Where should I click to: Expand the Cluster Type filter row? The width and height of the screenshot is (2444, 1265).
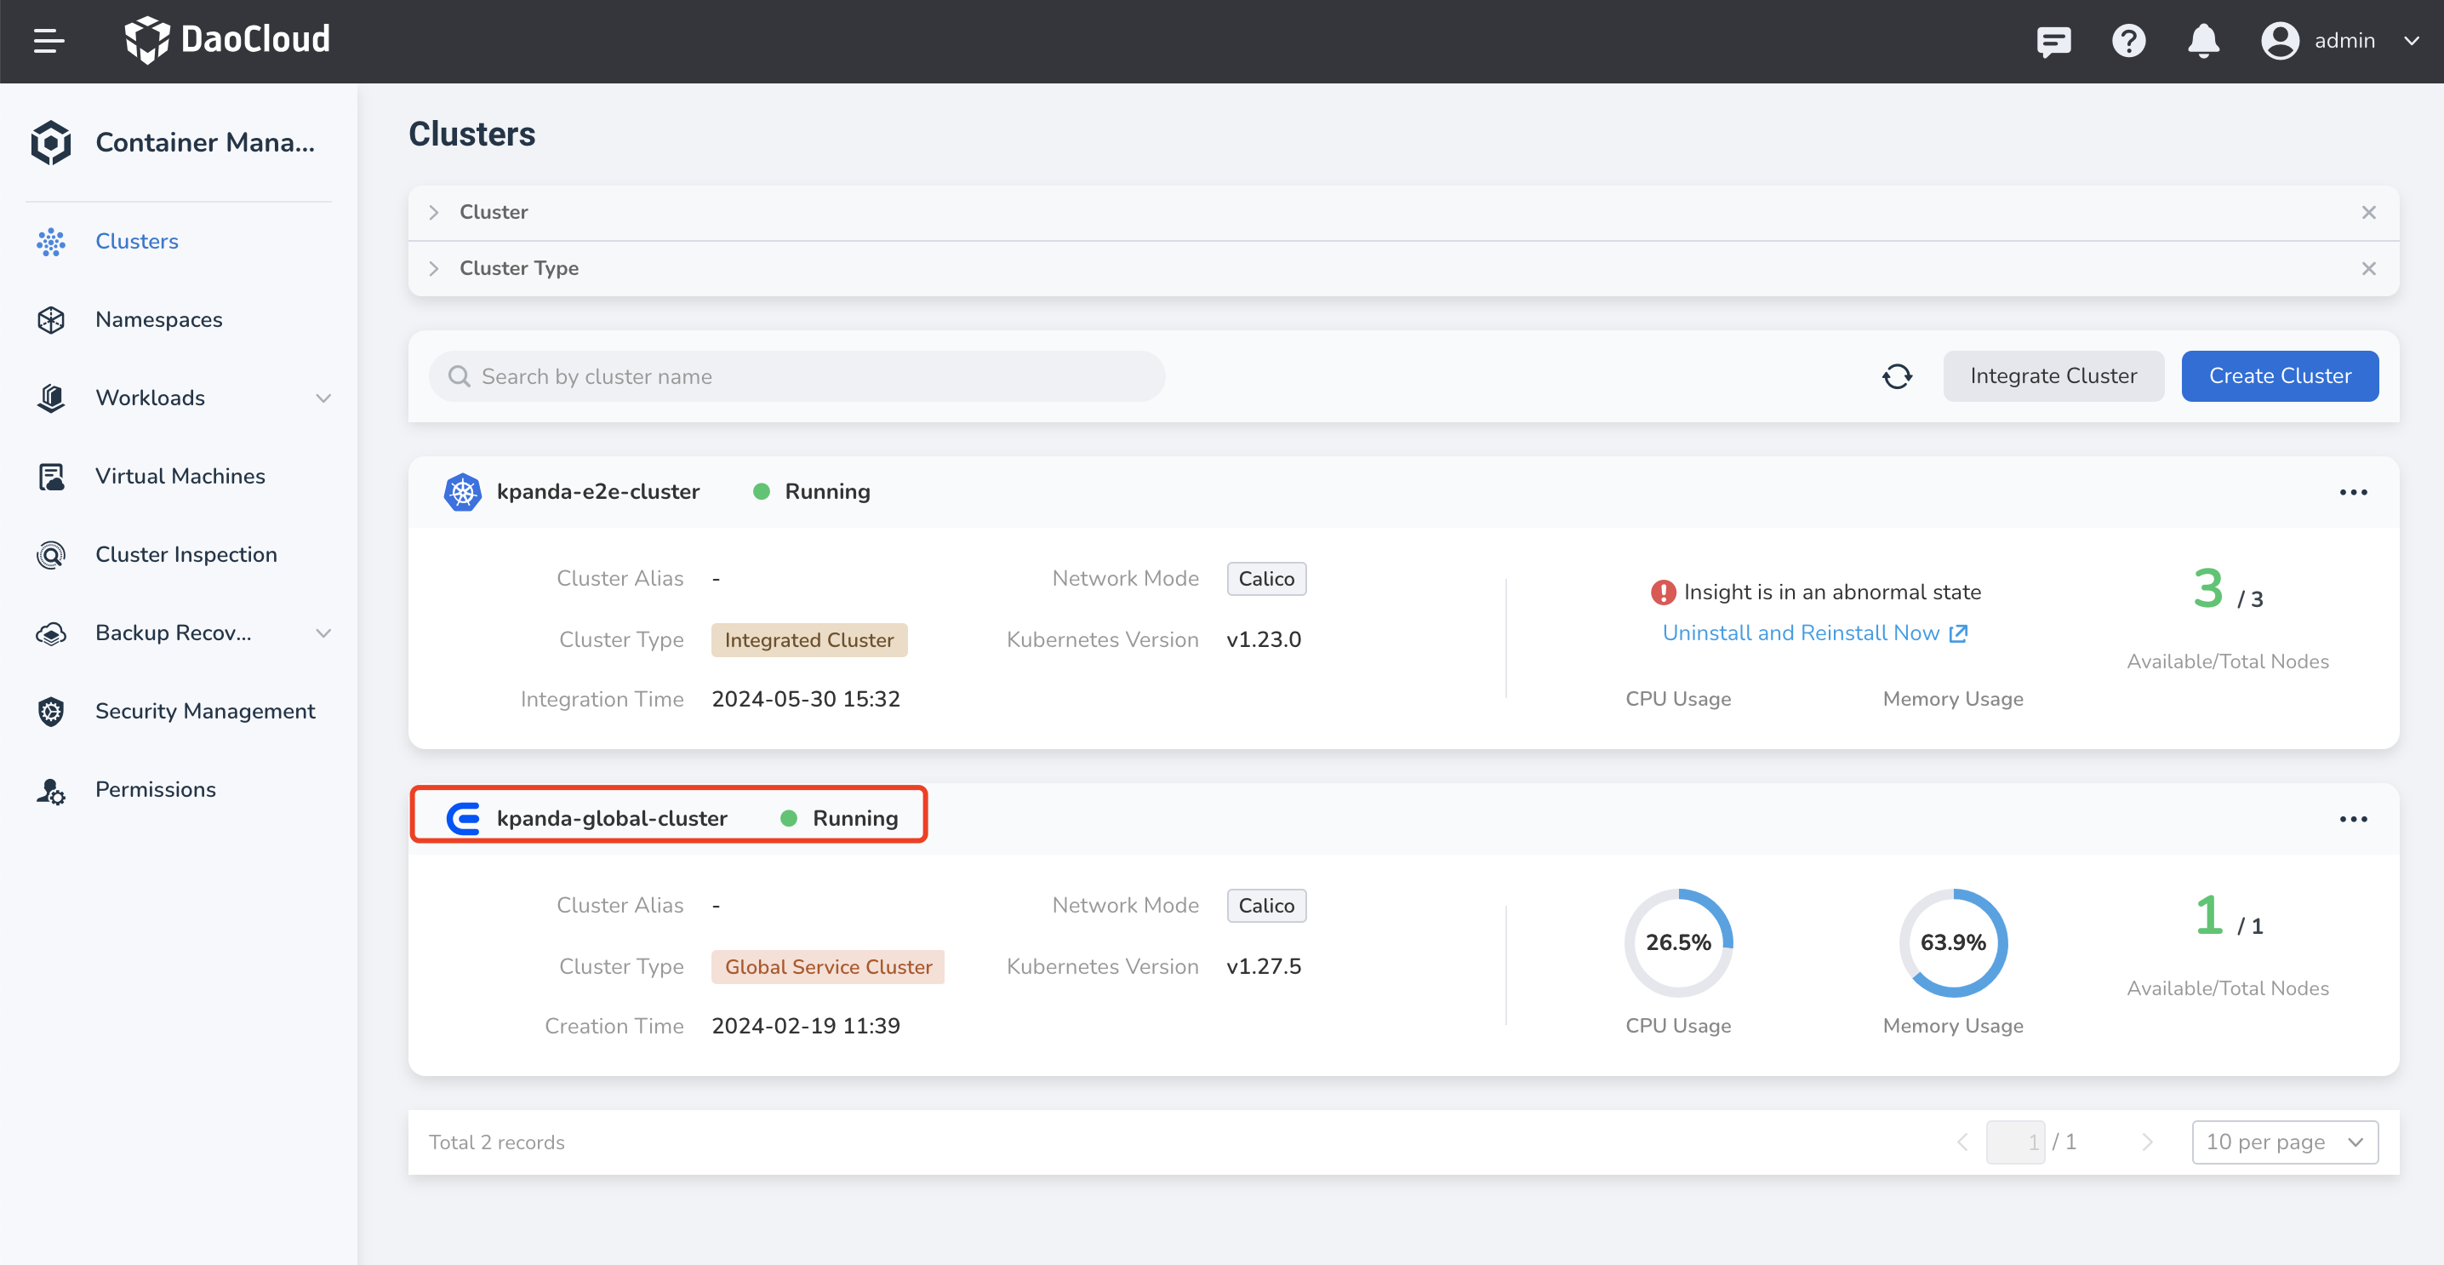[x=435, y=268]
